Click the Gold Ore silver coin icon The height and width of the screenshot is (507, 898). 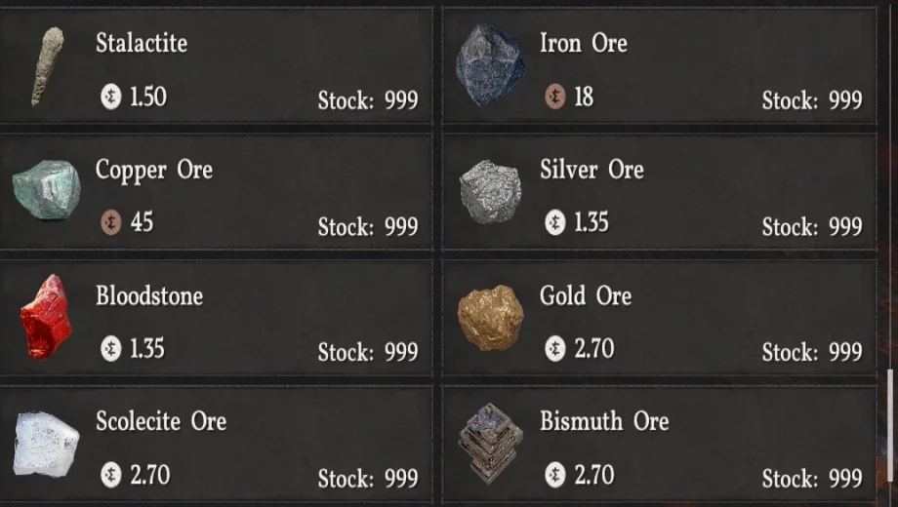(555, 348)
